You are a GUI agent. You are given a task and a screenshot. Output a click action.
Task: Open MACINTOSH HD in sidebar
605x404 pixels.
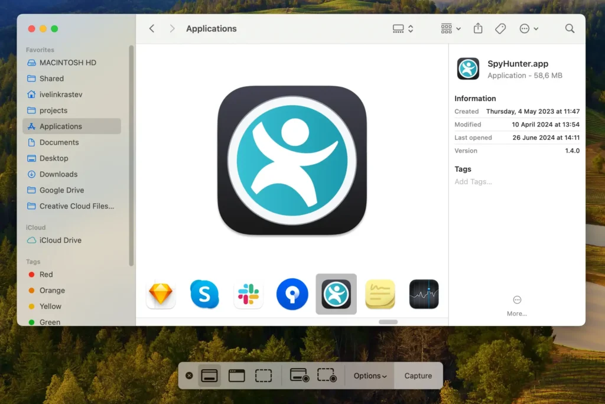pos(71,63)
